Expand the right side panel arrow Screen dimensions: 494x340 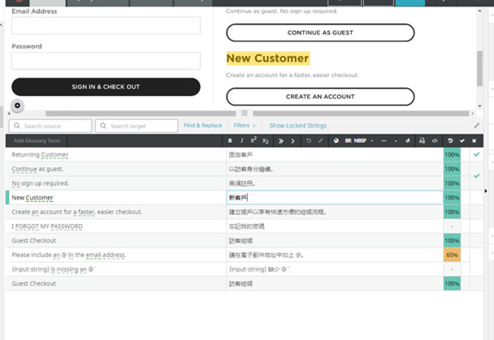488,192
